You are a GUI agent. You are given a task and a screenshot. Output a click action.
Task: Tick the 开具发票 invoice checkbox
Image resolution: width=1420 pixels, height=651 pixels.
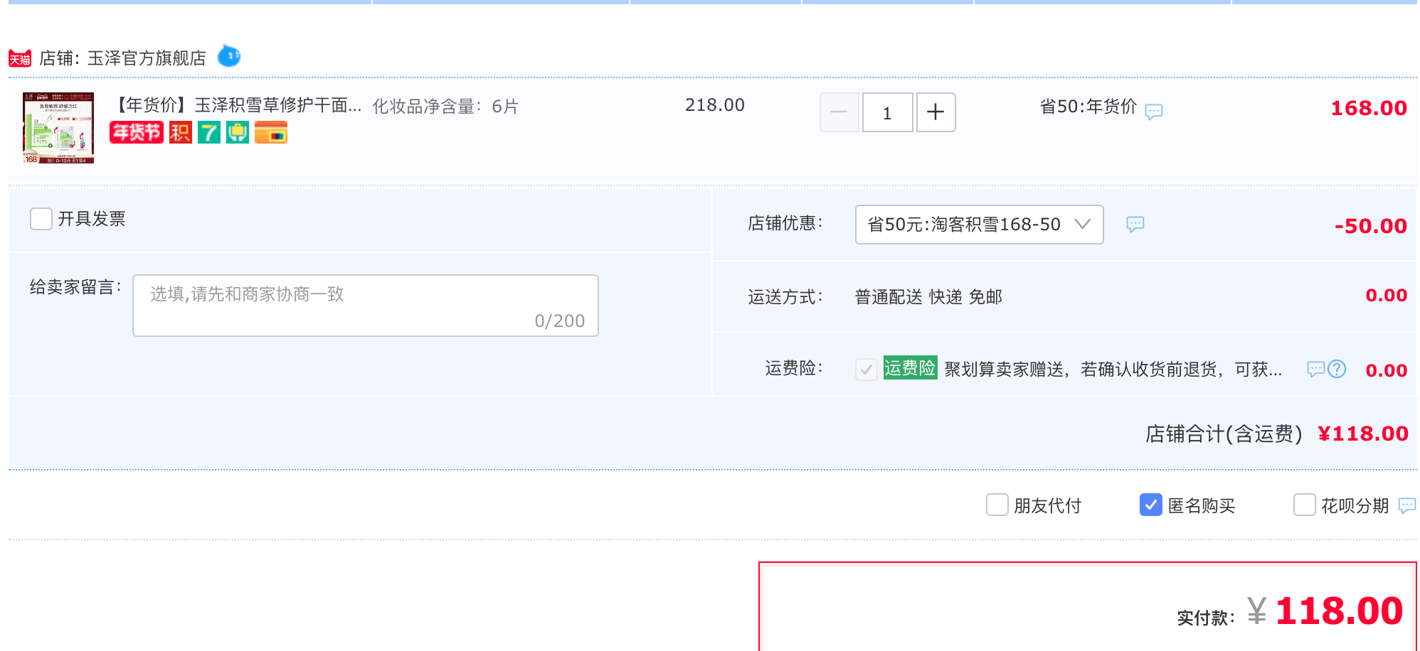click(41, 219)
